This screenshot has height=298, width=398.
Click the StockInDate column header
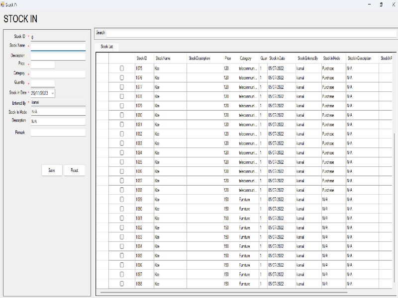click(277, 58)
